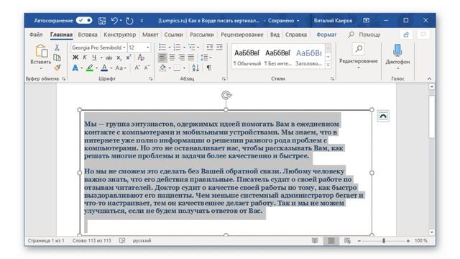
Task: Click the Layout Options icon beside text box
Action: pos(383,116)
